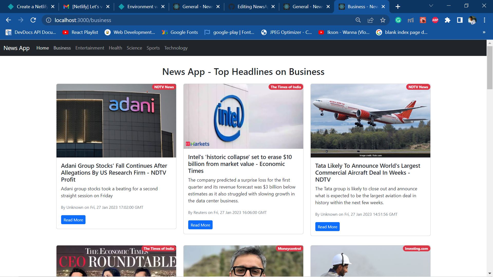Open the Extensions puzzle piece menu

[x=448, y=20]
